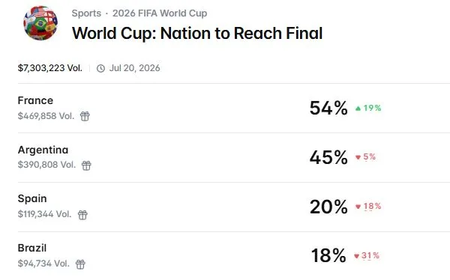This screenshot has height=280, width=450.
Task: Select the Spain outcome row
Action: pos(234,207)
